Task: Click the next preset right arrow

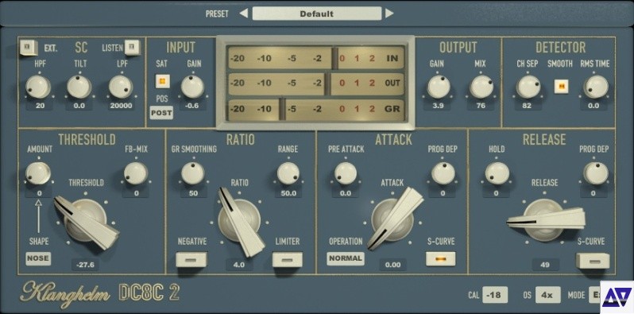Action: click(389, 14)
